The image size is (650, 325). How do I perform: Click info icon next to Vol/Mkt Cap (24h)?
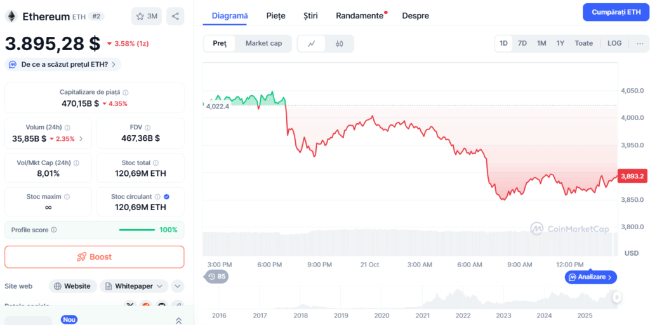tap(76, 163)
